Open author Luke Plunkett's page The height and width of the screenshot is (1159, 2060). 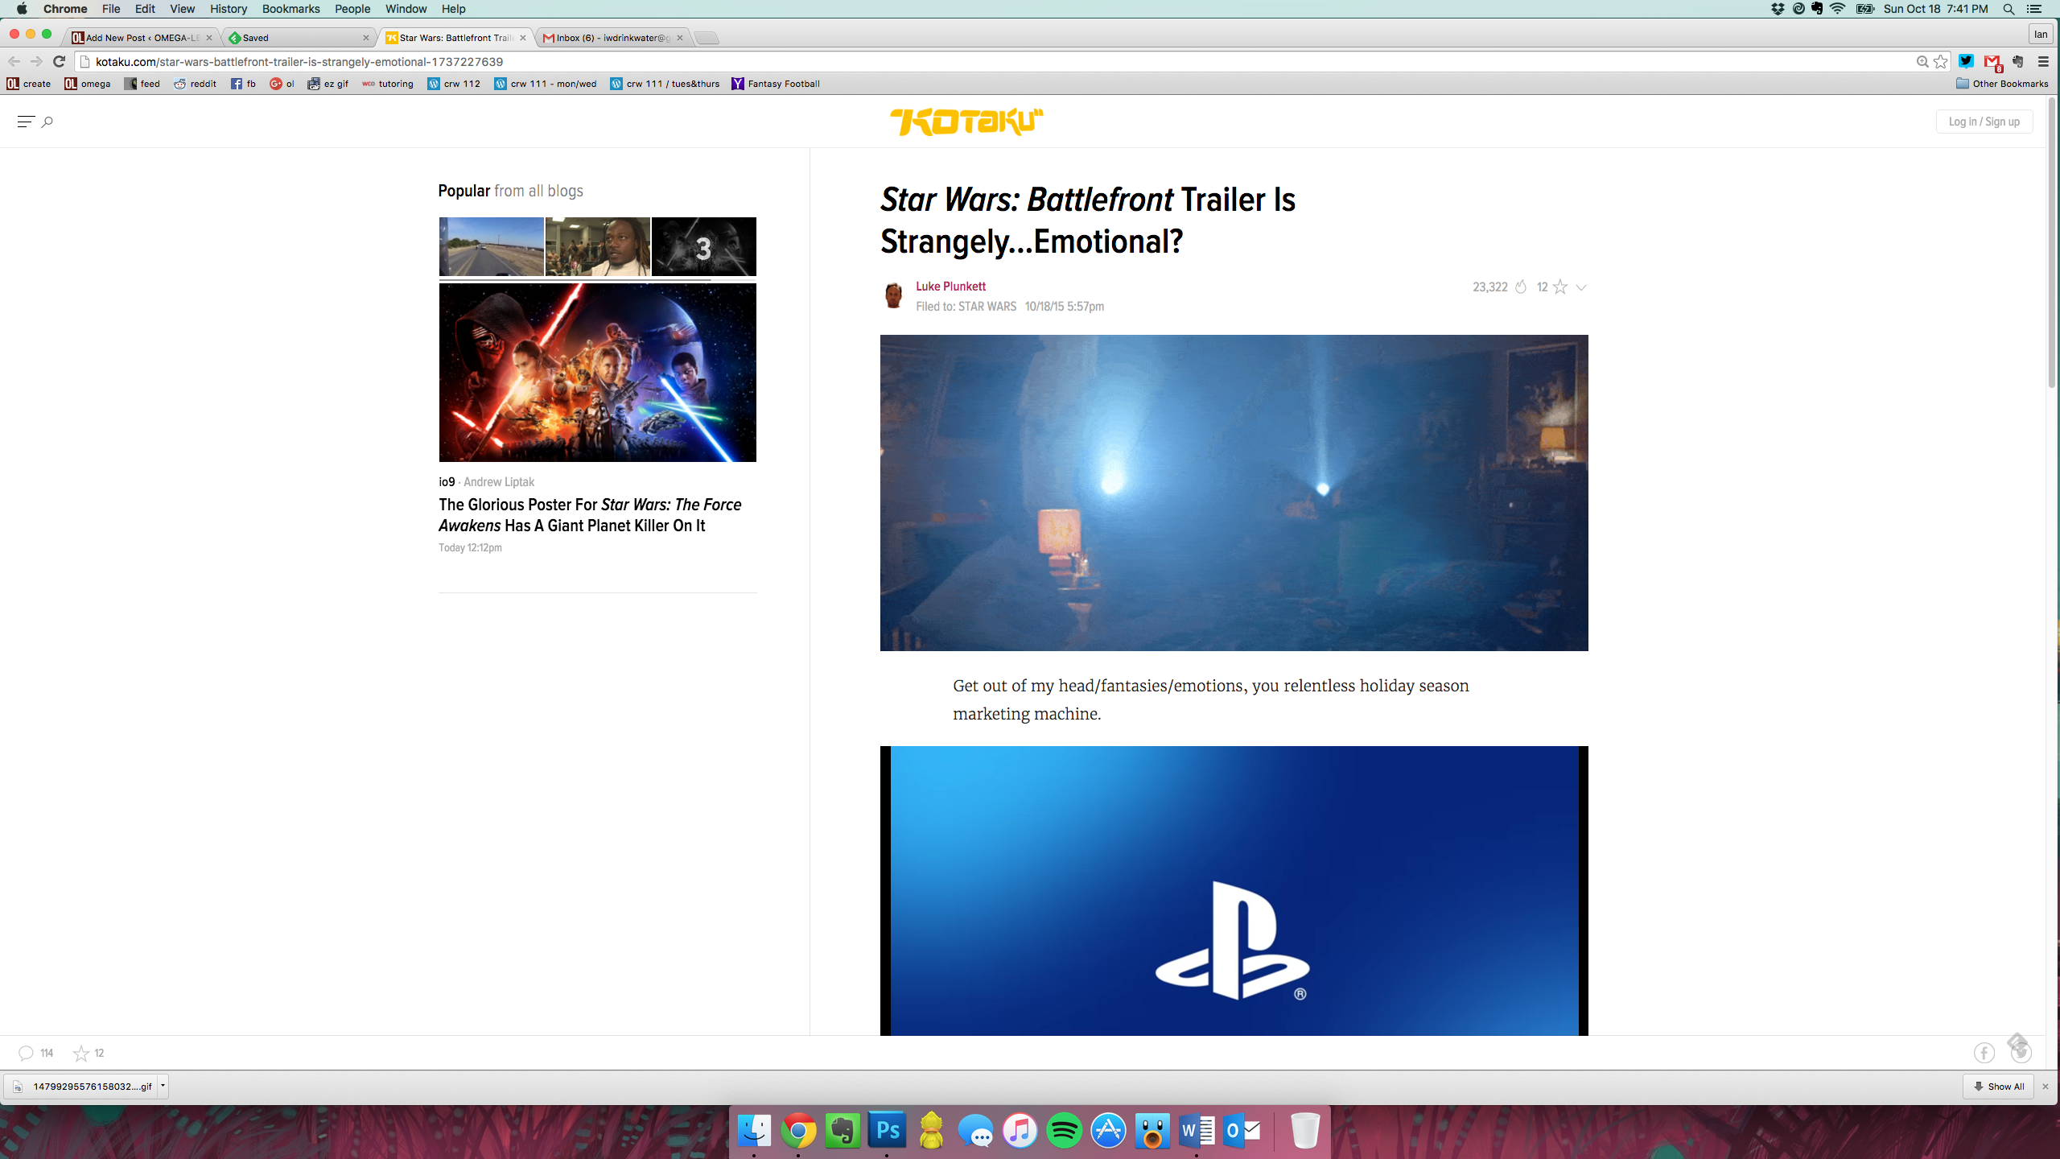pyautogui.click(x=950, y=287)
